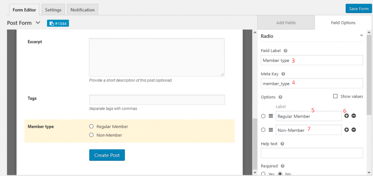Remove the Regular Member option with minus icon
The image size is (373, 176).
(354, 116)
